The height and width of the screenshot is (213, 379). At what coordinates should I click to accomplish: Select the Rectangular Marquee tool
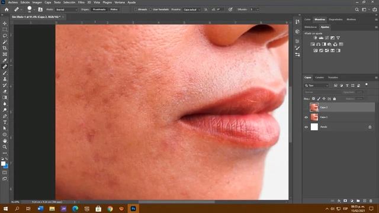[5, 30]
